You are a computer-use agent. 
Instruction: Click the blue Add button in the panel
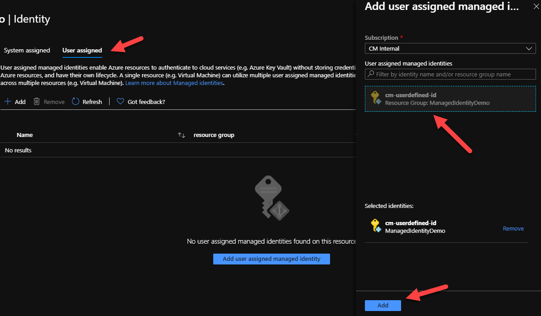[x=383, y=305]
